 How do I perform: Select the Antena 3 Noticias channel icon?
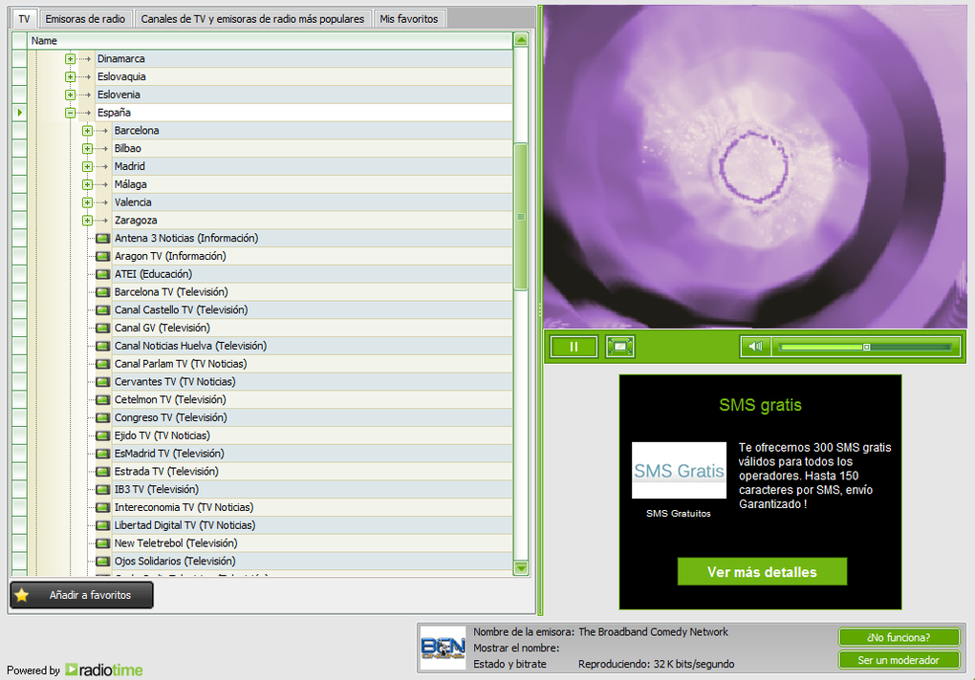102,239
